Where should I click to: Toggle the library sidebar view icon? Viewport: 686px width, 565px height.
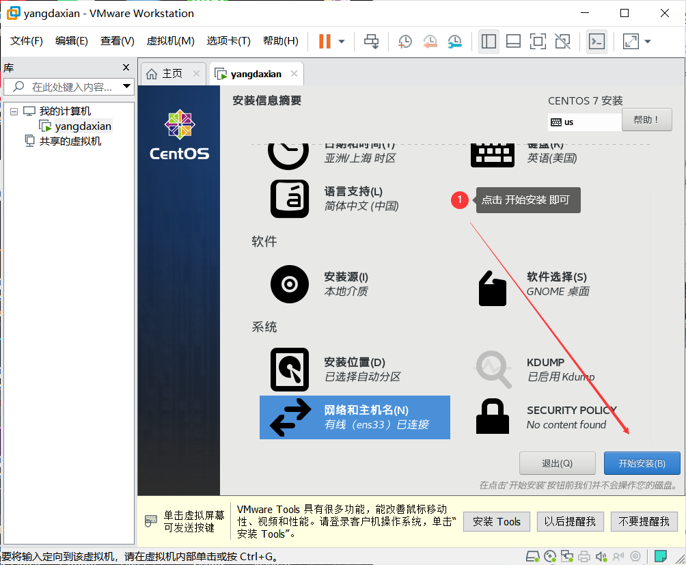(x=489, y=42)
